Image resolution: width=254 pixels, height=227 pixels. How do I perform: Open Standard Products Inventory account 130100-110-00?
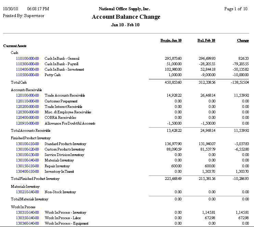27,144
